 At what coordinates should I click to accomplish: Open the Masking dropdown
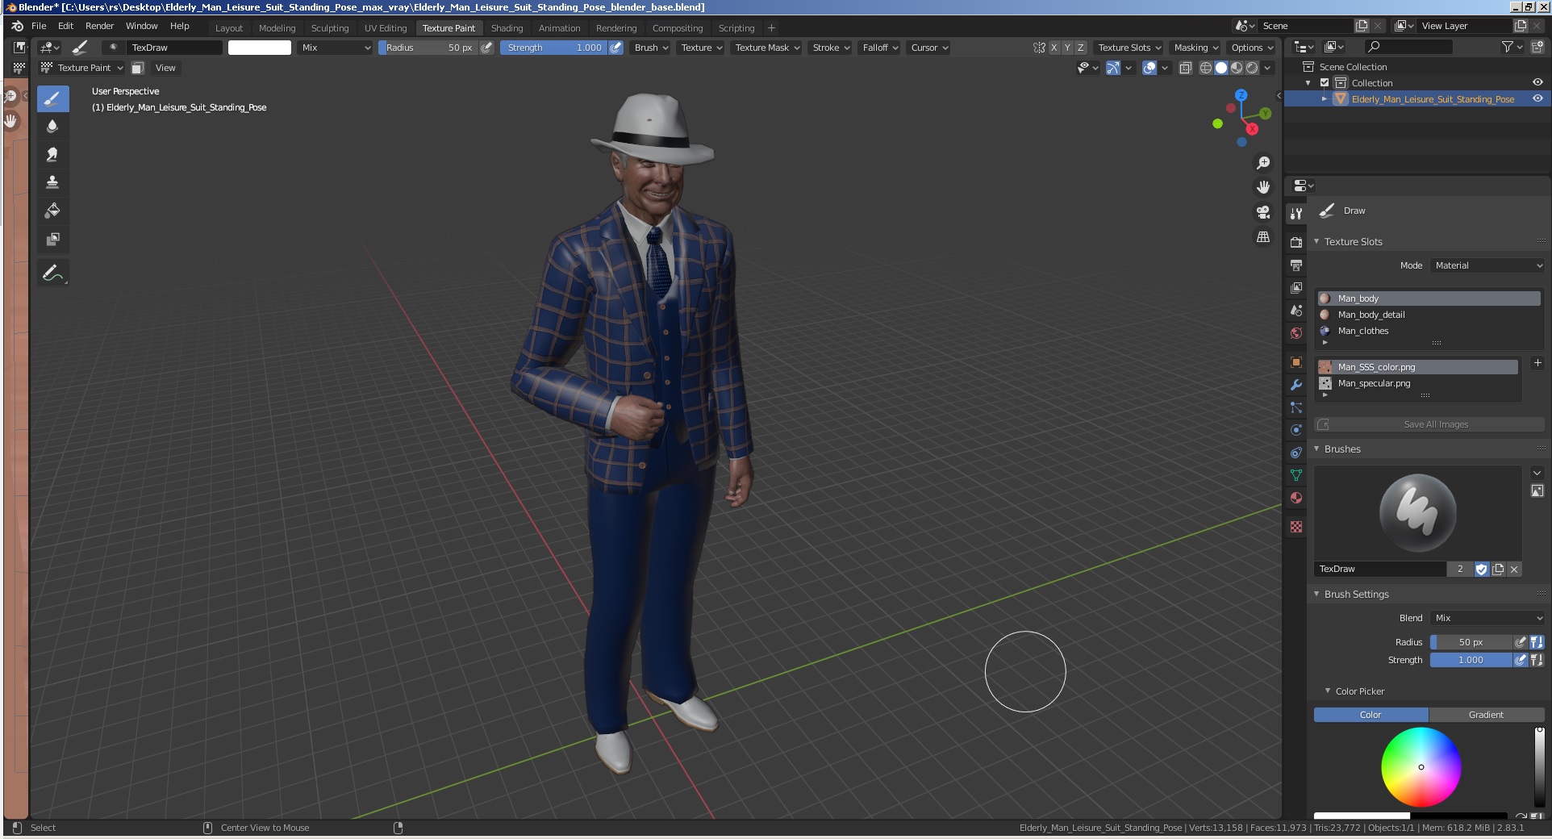coord(1195,48)
